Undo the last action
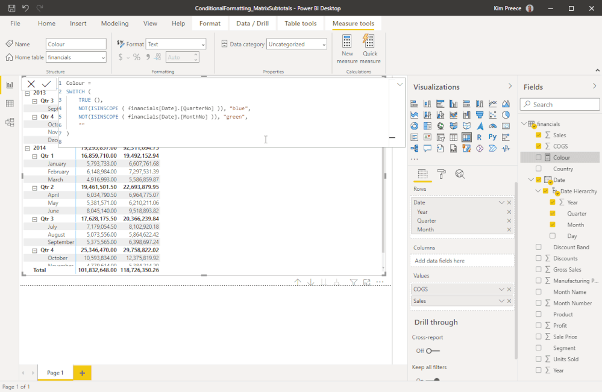 tap(25, 8)
